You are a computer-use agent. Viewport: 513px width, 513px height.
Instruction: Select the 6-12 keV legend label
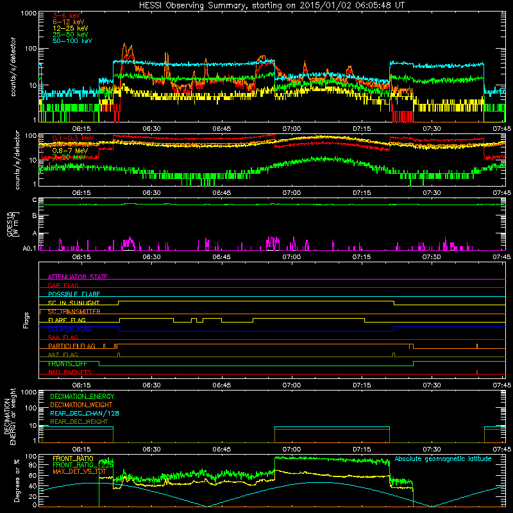[69, 22]
